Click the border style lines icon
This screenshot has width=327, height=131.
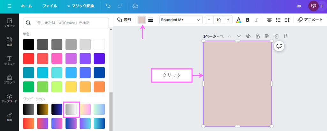click(151, 20)
